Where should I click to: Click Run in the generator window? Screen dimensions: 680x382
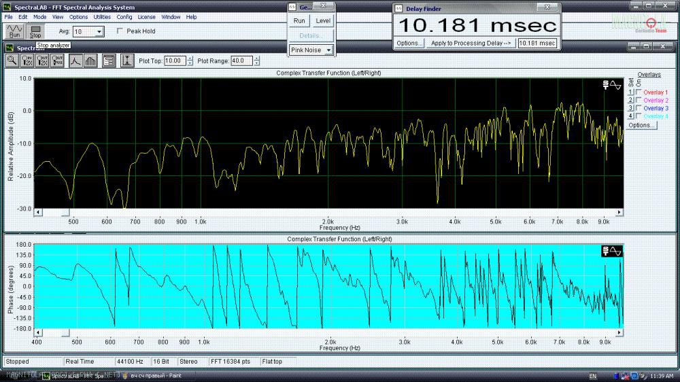pos(299,21)
